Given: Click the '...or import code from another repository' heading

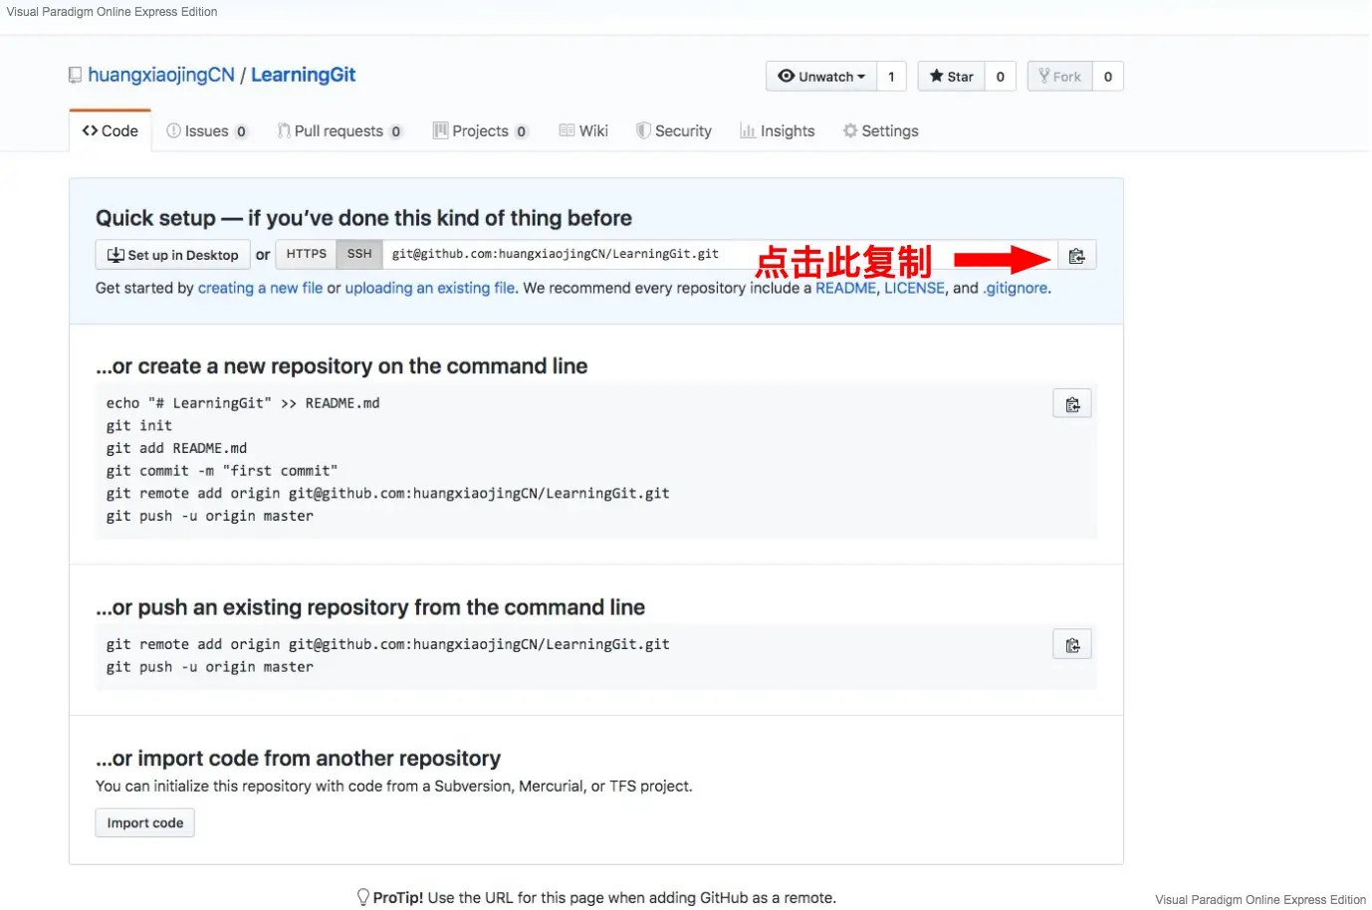Looking at the screenshot, I should (x=299, y=760).
